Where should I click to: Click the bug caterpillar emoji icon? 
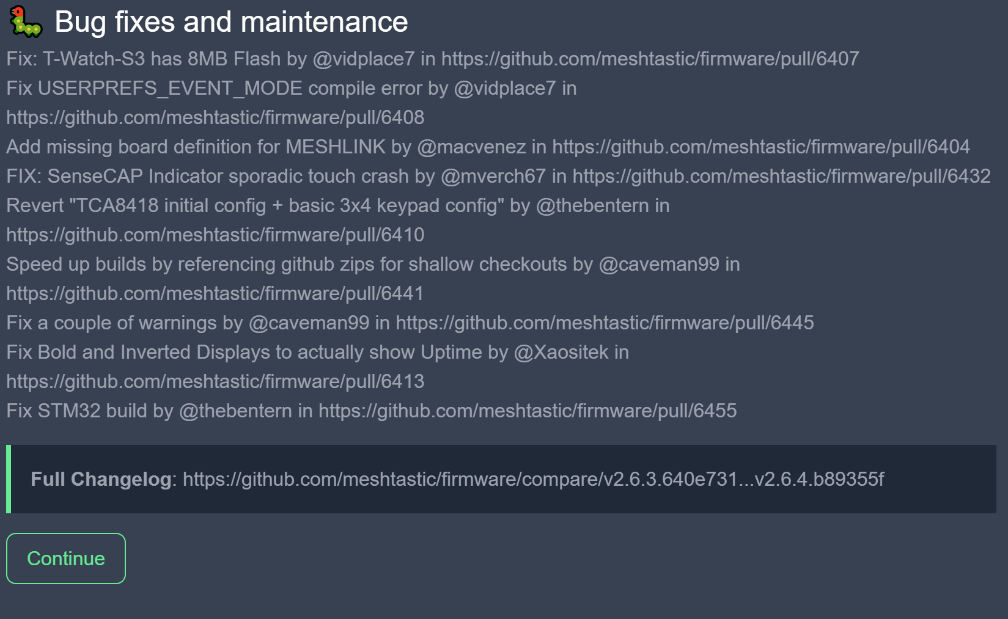(x=26, y=22)
